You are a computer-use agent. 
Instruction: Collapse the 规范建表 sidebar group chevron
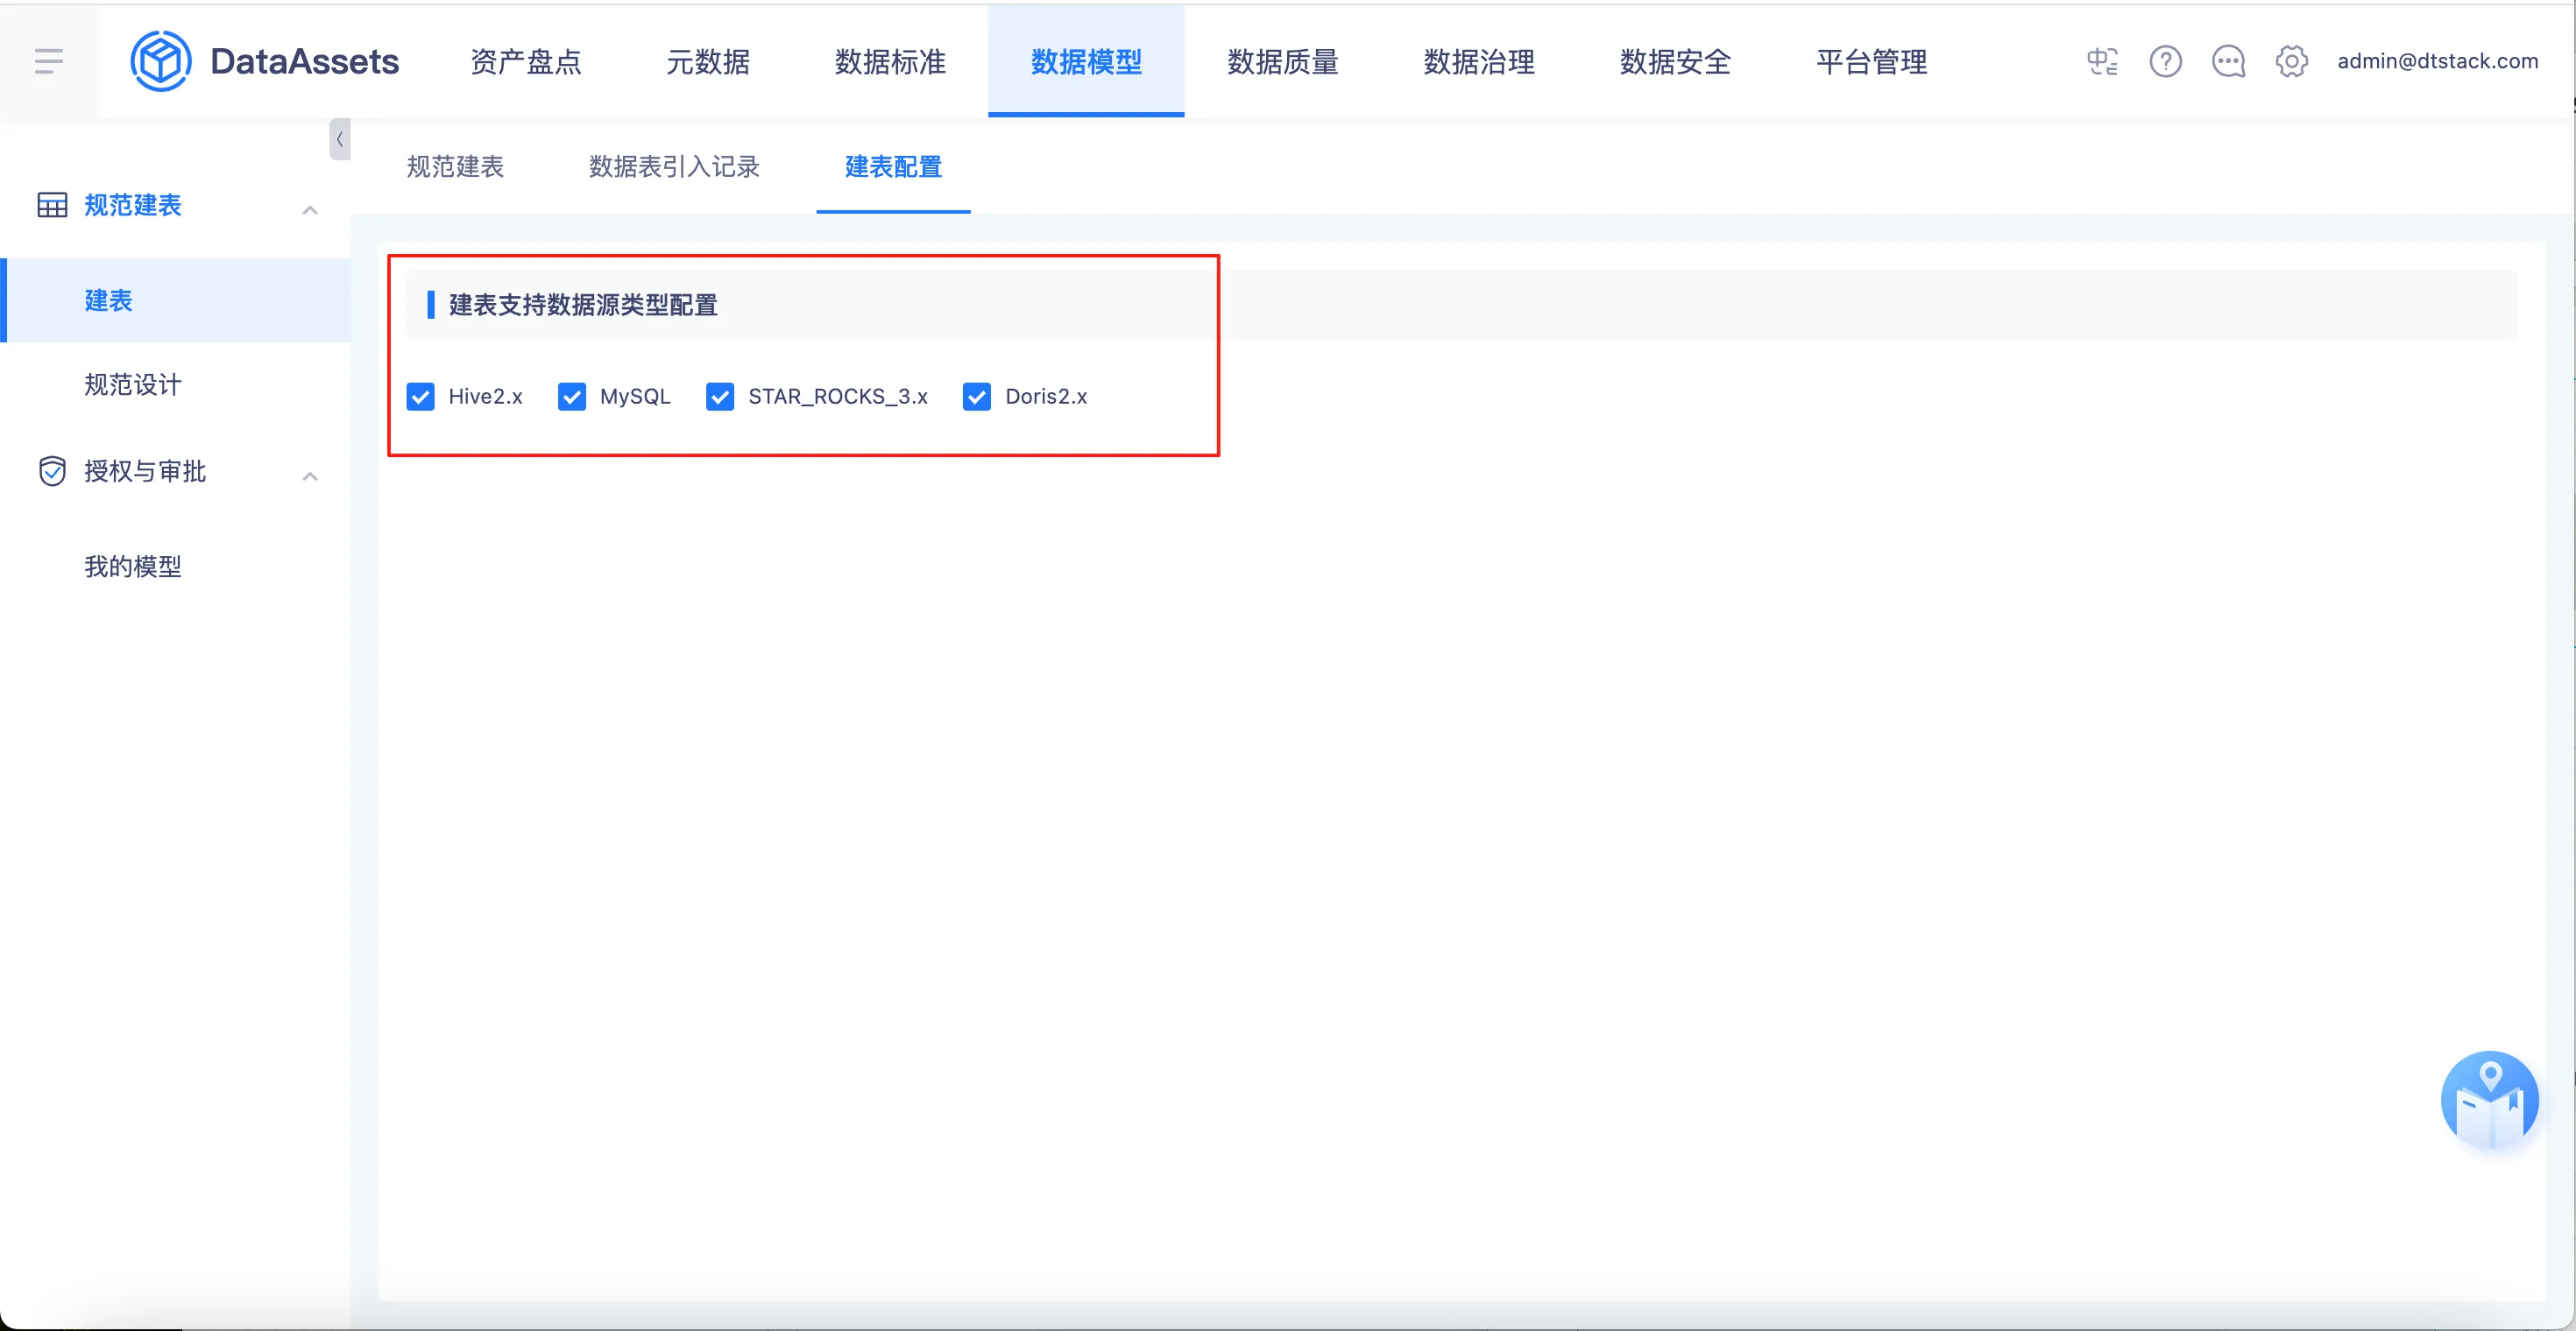310,208
